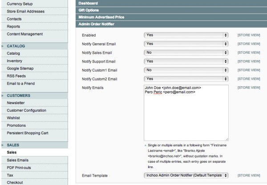Collapse the Admin Order Notifier section
Viewport: 267px width, 185px height.
coord(171,24)
